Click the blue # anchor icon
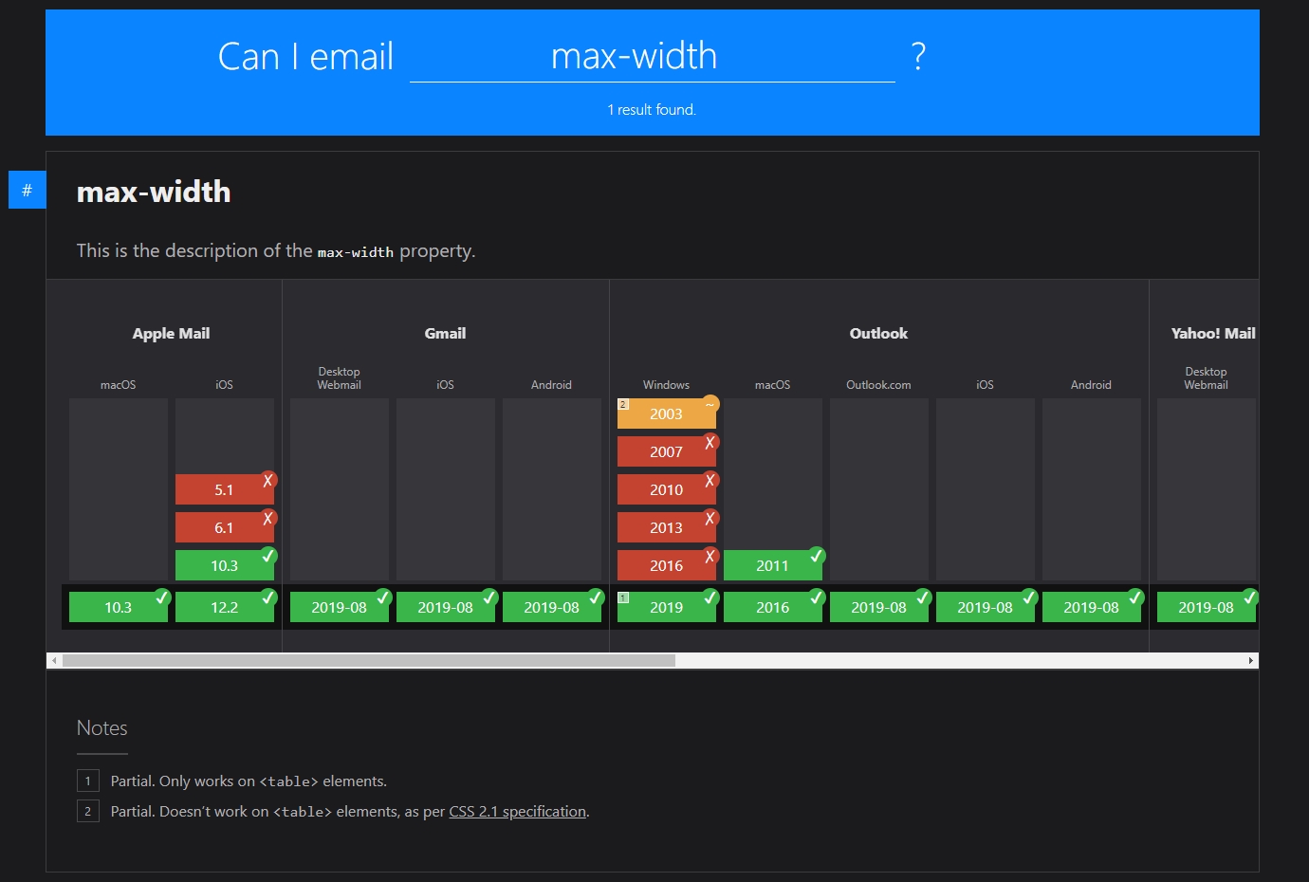This screenshot has height=882, width=1309. (x=27, y=190)
